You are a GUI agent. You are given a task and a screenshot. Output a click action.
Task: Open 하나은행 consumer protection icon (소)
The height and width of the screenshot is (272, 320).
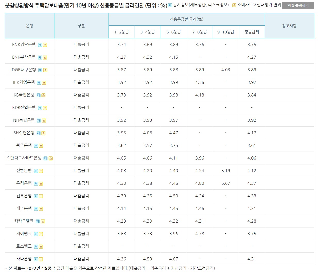click(41, 259)
